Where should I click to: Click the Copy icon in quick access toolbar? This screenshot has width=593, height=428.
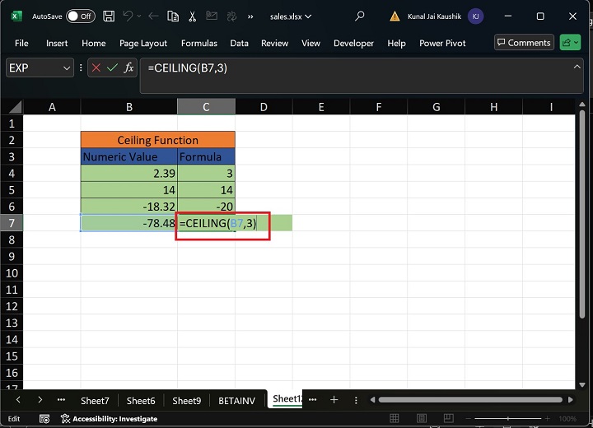point(173,16)
